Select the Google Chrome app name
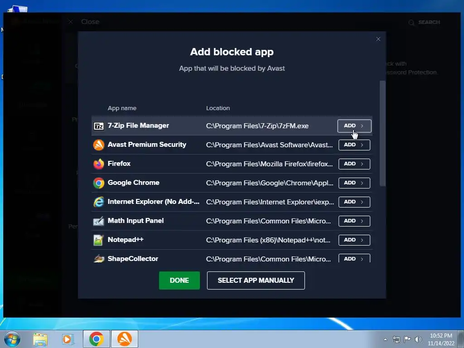The height and width of the screenshot is (348, 464). [134, 183]
